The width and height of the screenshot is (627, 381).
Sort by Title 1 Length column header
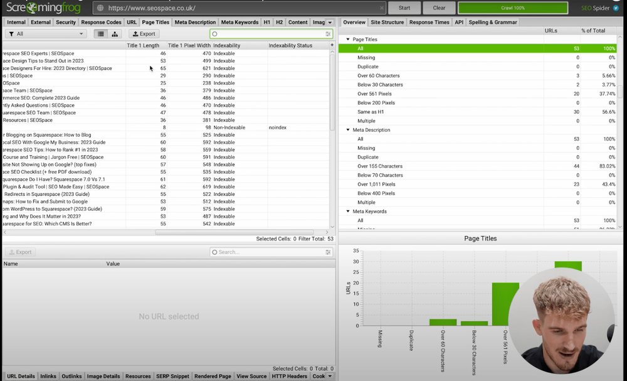145,46
